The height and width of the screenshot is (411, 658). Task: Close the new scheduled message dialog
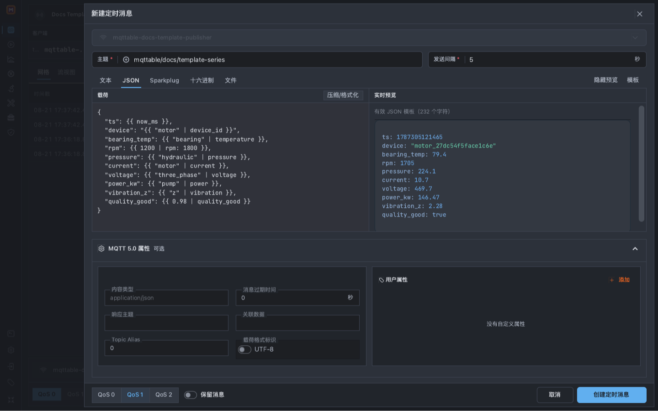(x=639, y=14)
